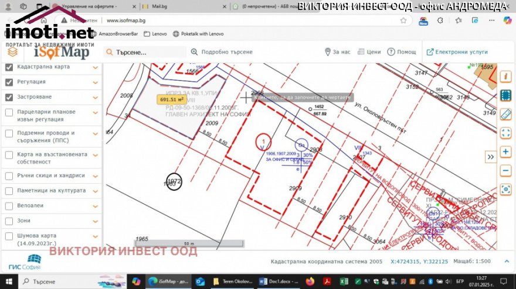This screenshot has width=516, height=289.
Task: Enable Карта на възстановената собственост layer
Action: (9, 155)
